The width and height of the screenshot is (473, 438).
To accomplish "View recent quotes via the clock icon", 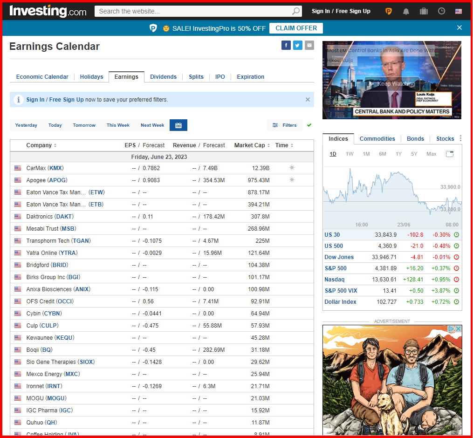I will pyautogui.click(x=441, y=11).
